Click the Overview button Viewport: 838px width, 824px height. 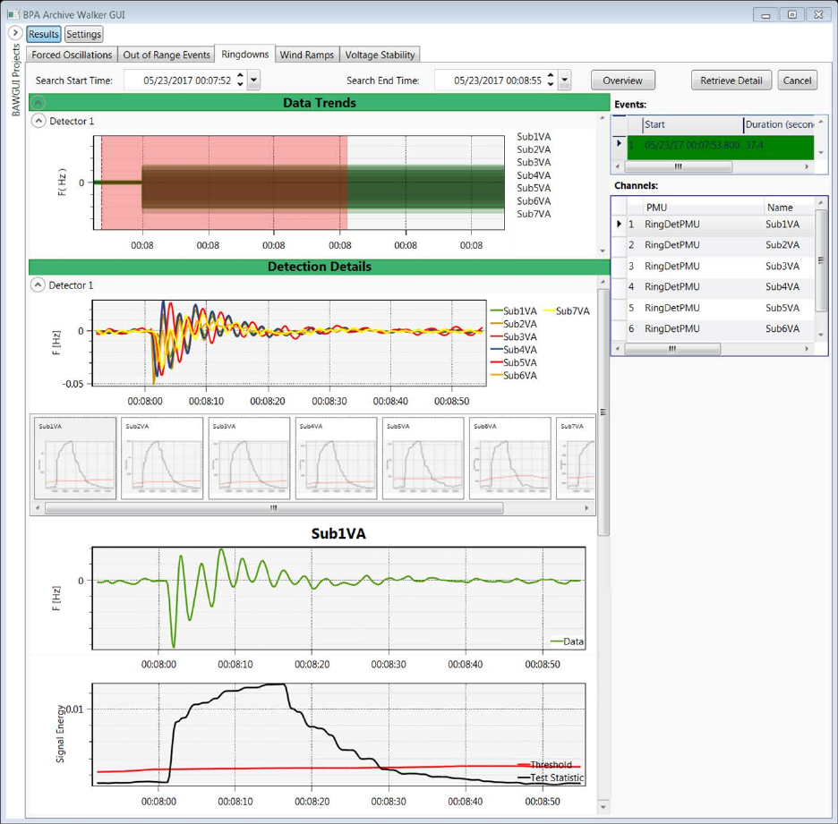click(x=622, y=81)
